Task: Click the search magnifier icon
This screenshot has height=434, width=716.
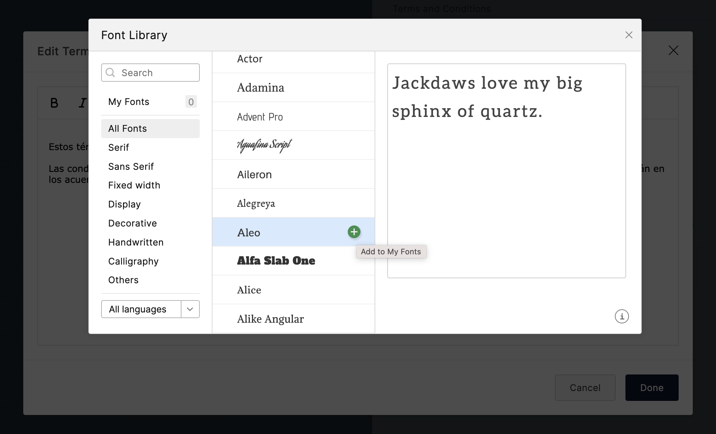Action: click(110, 73)
